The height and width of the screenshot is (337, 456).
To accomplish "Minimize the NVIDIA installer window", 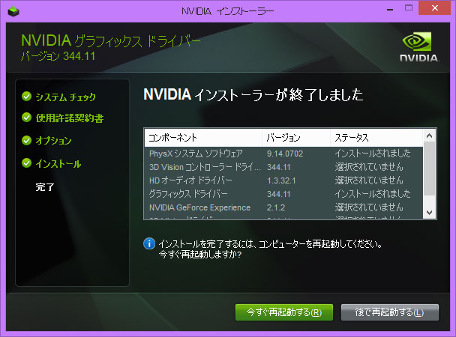I will pos(390,9).
